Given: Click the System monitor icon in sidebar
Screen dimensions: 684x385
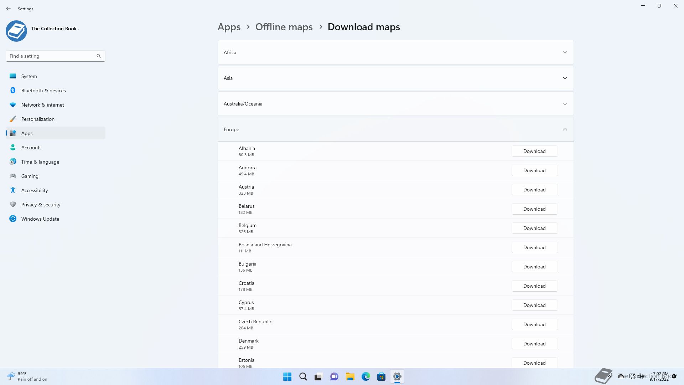Looking at the screenshot, I should 13,76.
